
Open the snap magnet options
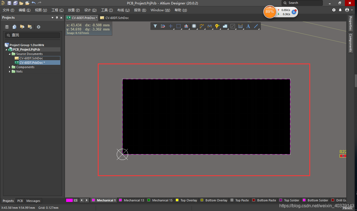tap(163, 26)
